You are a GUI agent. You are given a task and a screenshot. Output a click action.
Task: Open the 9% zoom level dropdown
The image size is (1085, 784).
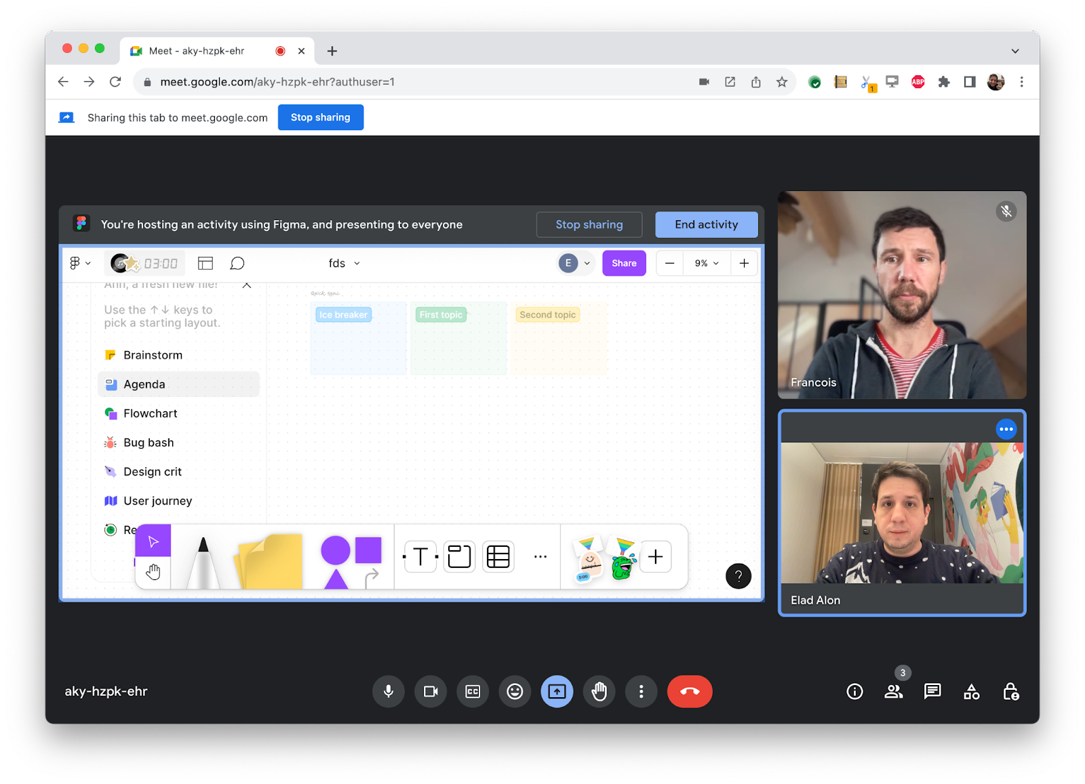coord(707,263)
